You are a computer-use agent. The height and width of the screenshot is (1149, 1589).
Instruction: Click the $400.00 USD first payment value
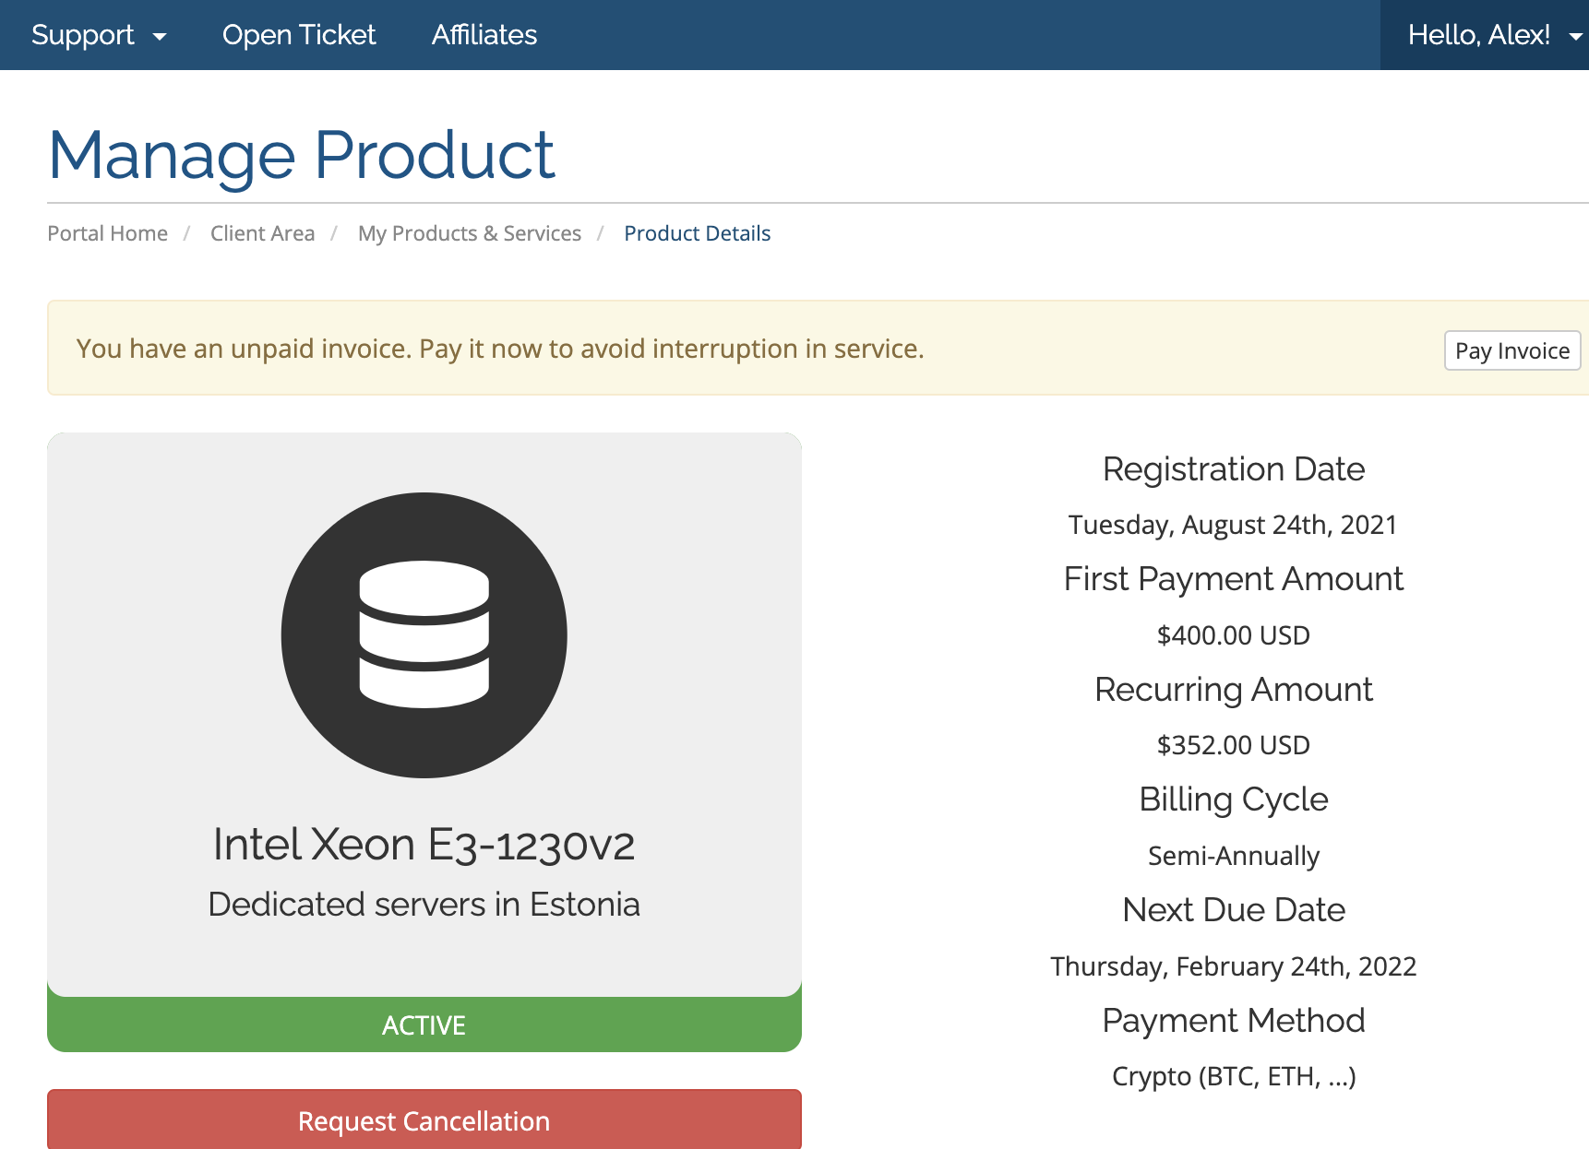pyautogui.click(x=1234, y=635)
